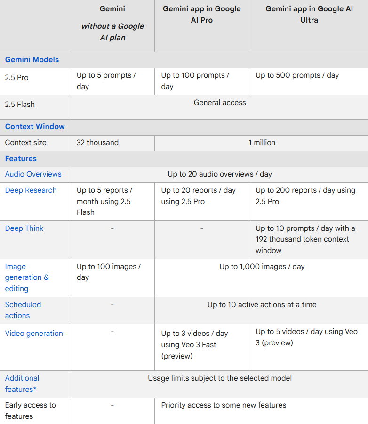Image resolution: width=368 pixels, height=424 pixels.
Task: Open the Context Window link
Action: [x=35, y=127]
